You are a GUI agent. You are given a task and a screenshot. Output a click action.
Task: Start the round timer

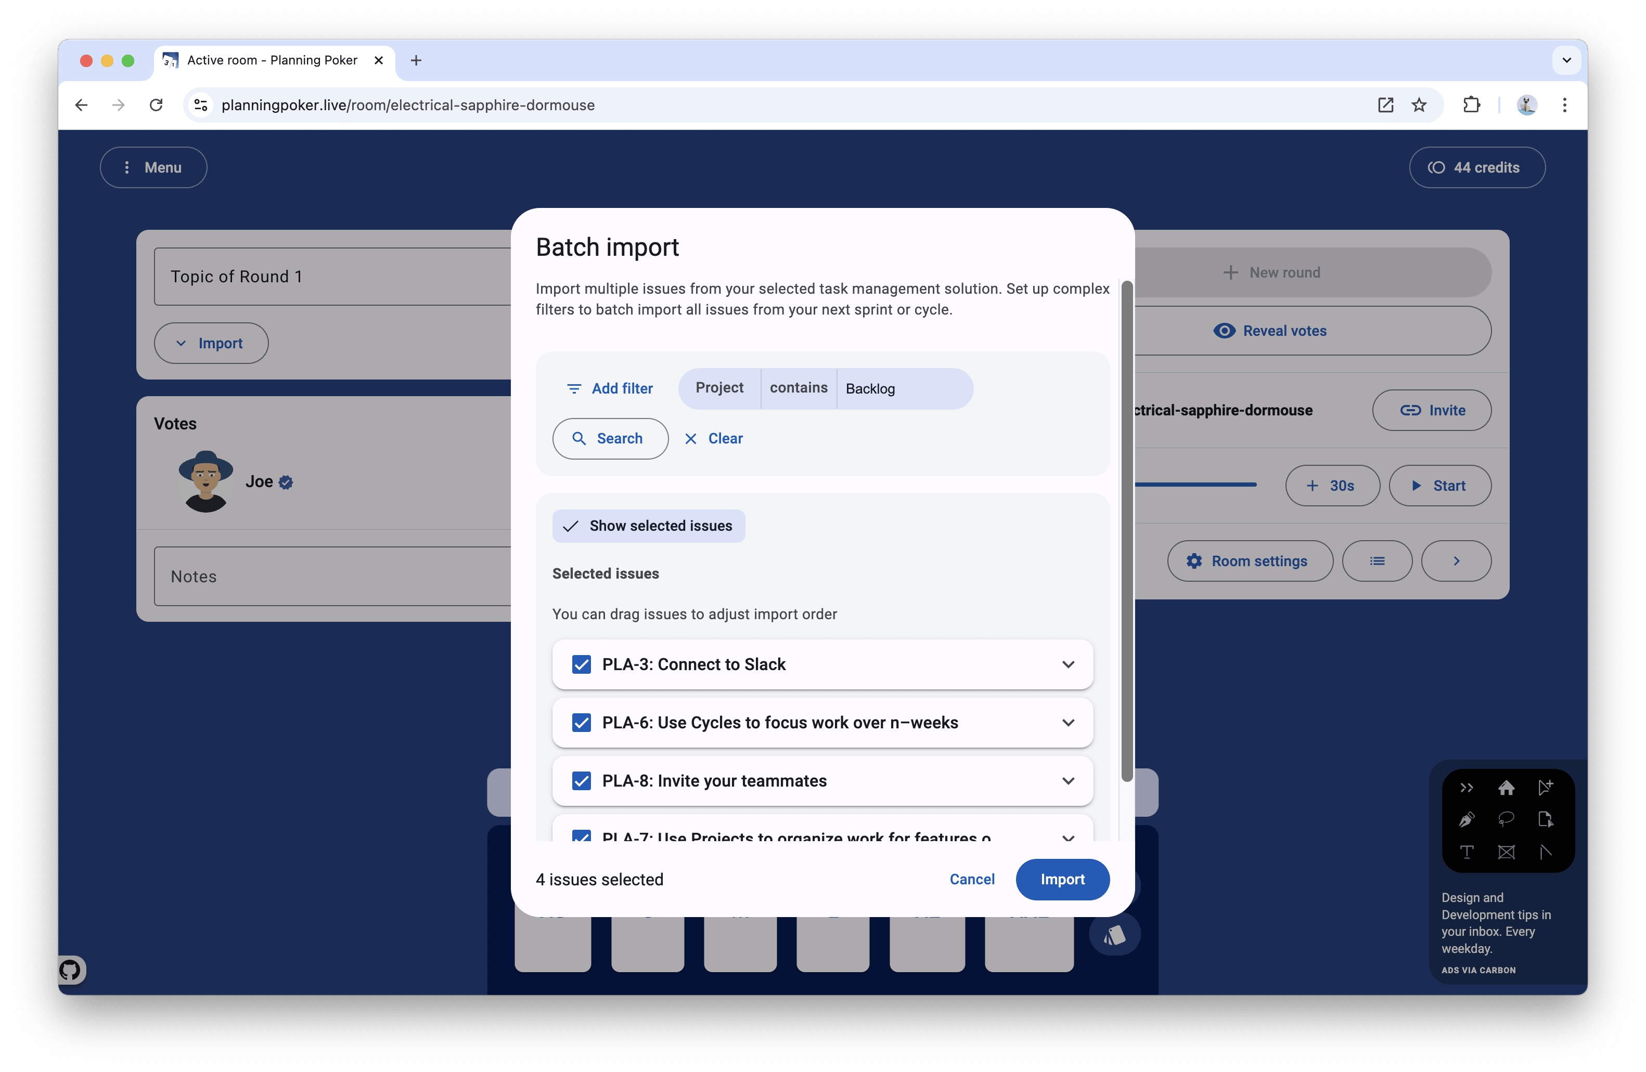(1440, 486)
